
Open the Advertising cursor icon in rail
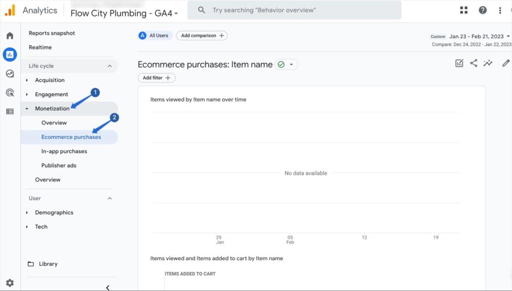(x=10, y=93)
